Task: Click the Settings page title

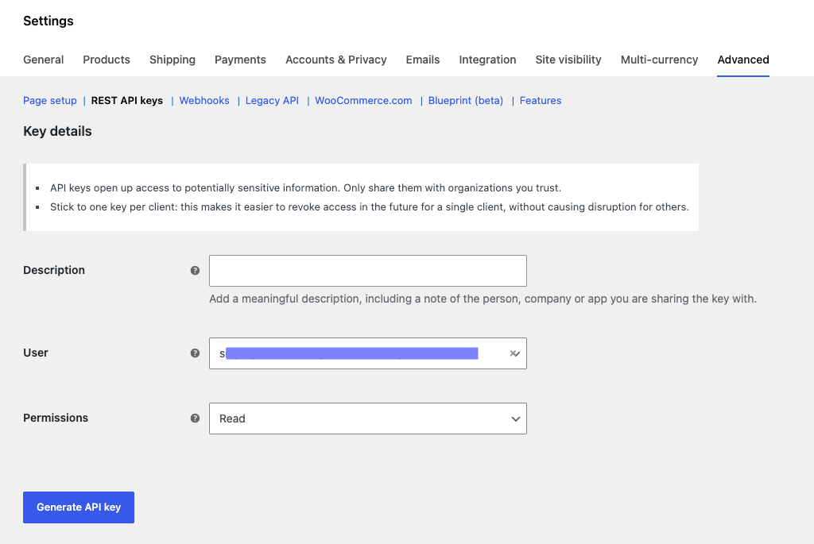Action: click(48, 21)
